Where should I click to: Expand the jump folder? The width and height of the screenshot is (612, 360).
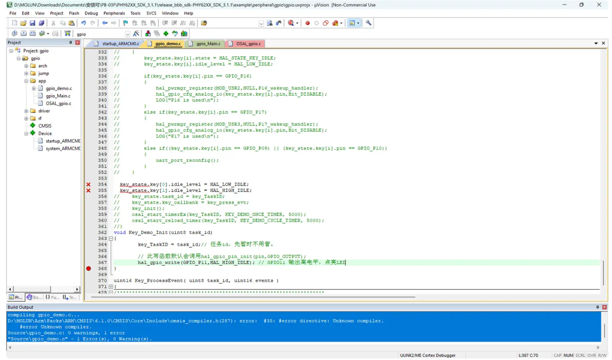[x=26, y=74]
